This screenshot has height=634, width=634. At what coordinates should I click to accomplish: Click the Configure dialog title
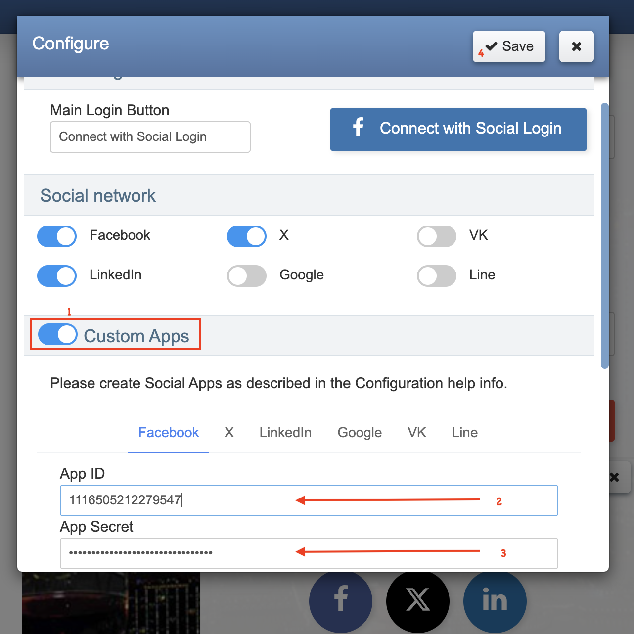[71, 44]
